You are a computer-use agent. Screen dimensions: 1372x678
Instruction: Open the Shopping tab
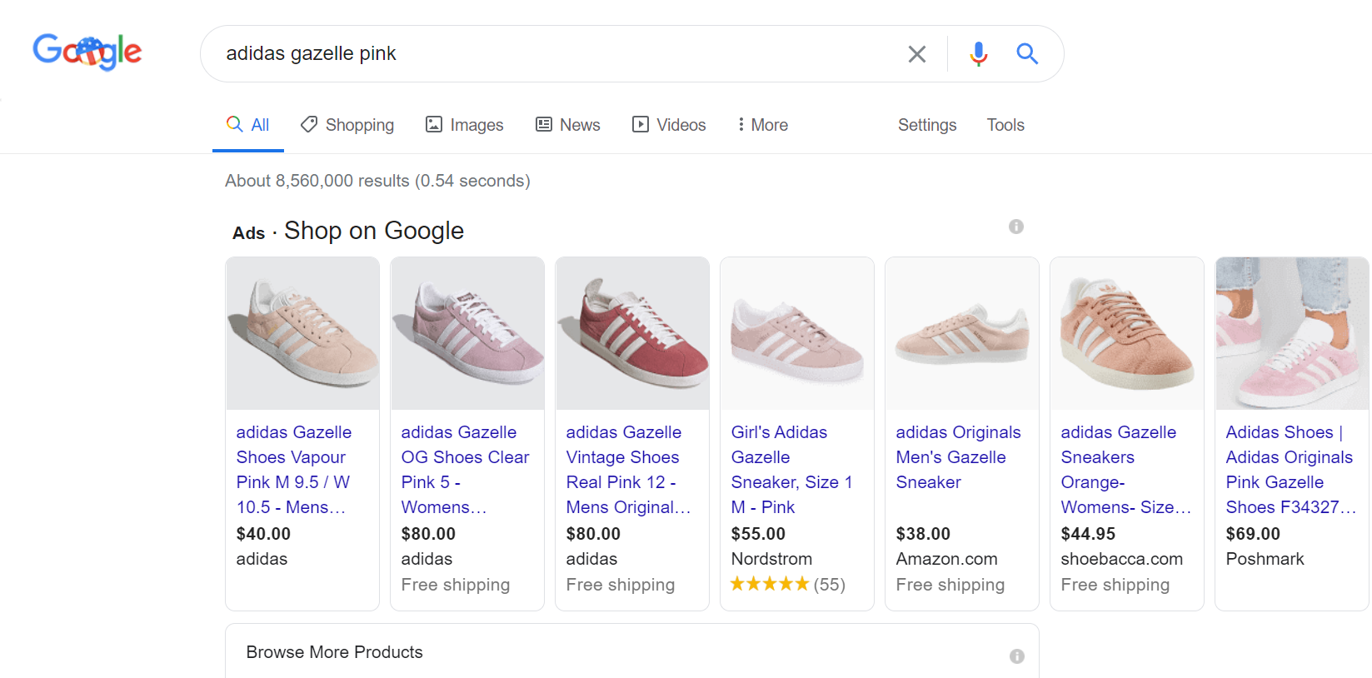pyautogui.click(x=347, y=125)
